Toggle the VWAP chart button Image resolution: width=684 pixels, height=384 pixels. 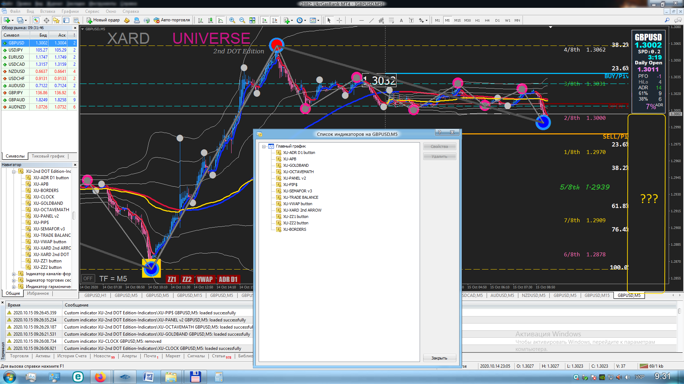[205, 279]
